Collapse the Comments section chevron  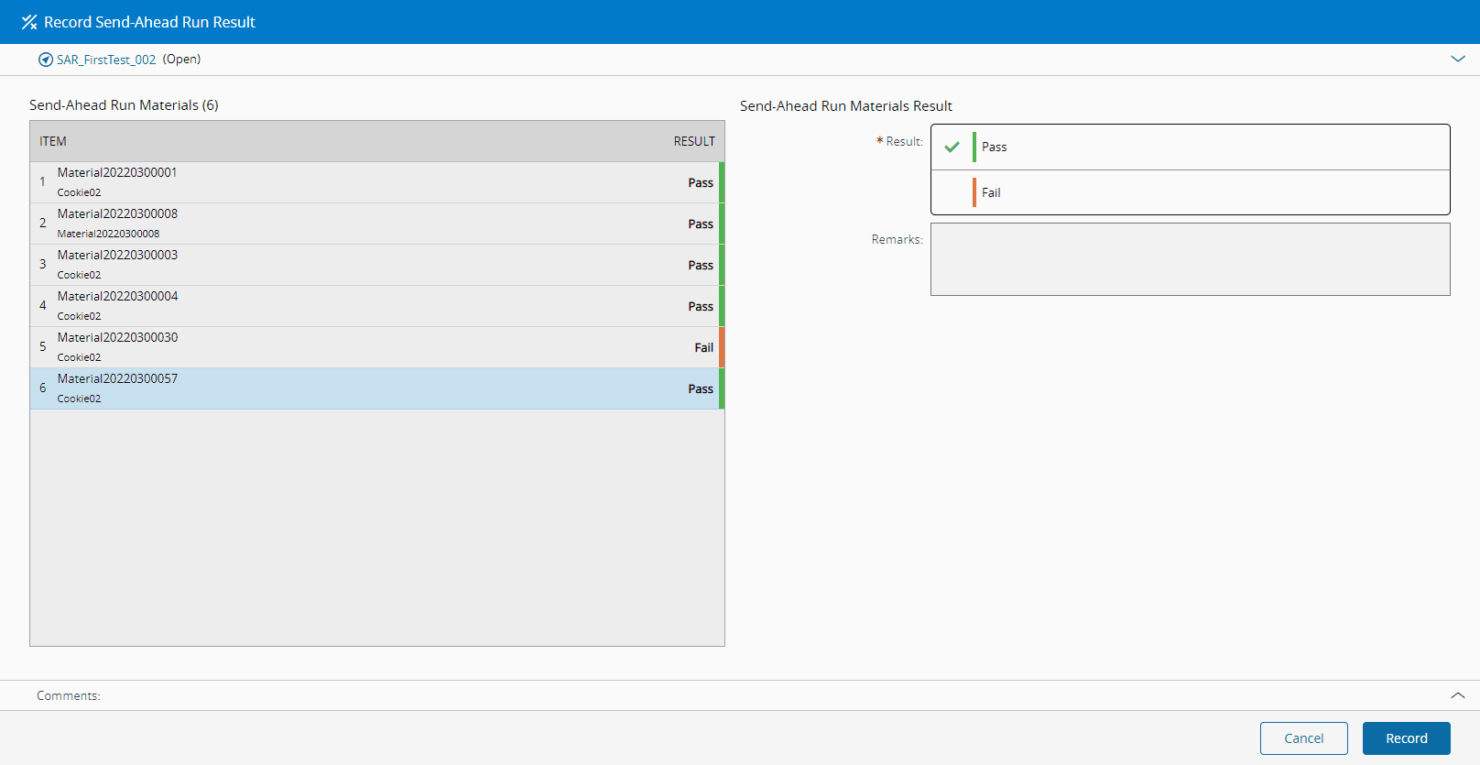coord(1458,695)
